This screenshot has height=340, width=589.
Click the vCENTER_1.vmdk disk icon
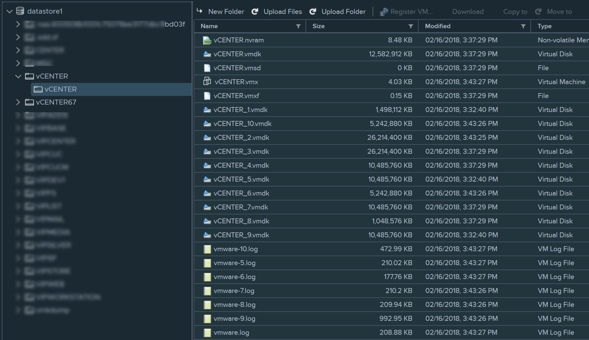[x=207, y=110]
